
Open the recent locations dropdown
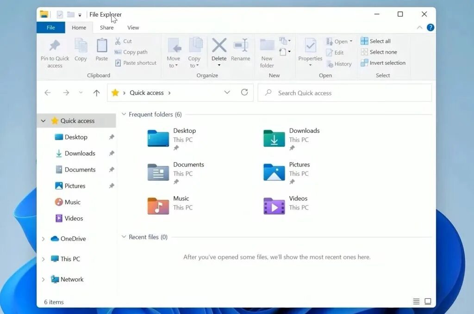point(81,92)
